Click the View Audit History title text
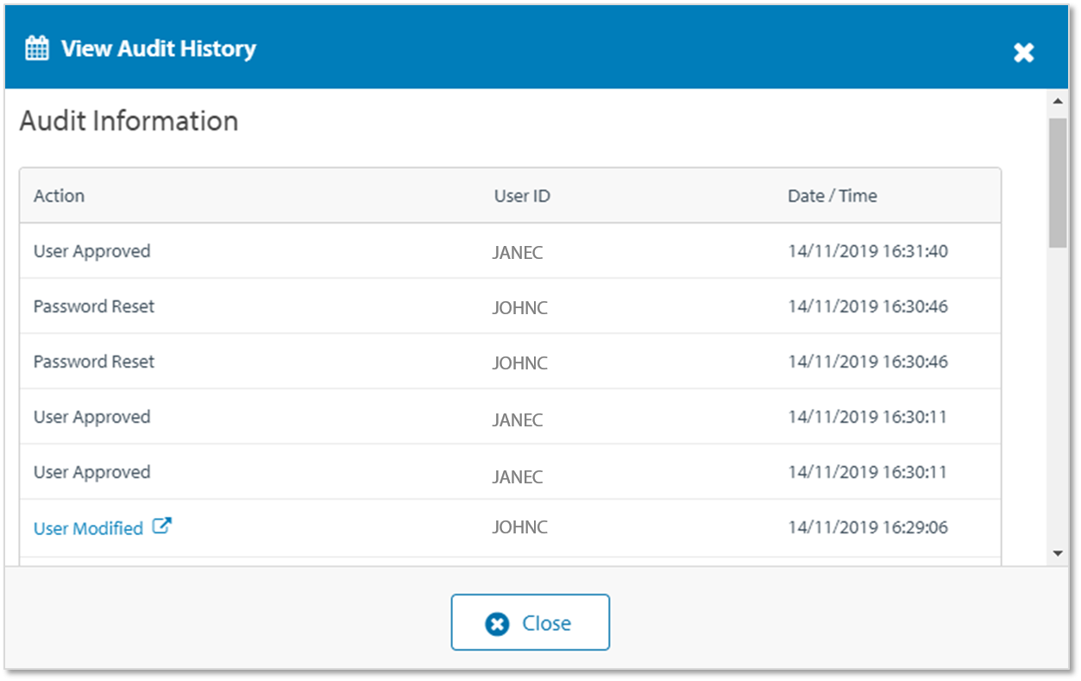The width and height of the screenshot is (1081, 681). click(x=158, y=48)
